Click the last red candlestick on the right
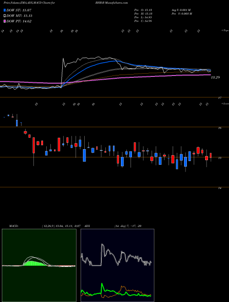The width and height of the screenshot is (229, 302). tap(211, 155)
